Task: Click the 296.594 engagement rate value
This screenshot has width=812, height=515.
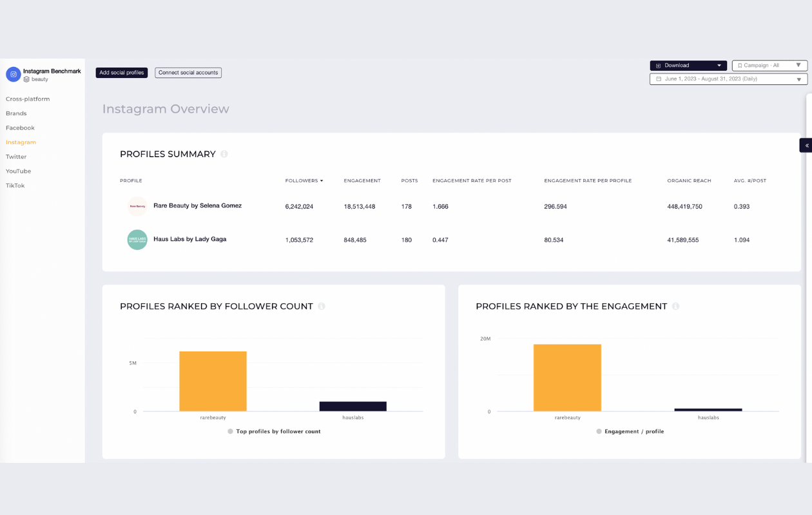Action: coord(556,207)
